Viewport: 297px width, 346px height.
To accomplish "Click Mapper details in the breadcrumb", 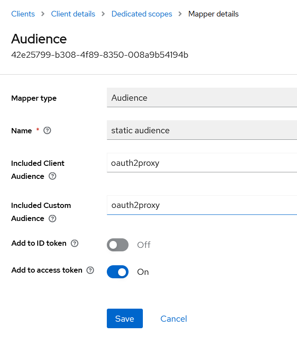I will pyautogui.click(x=213, y=14).
